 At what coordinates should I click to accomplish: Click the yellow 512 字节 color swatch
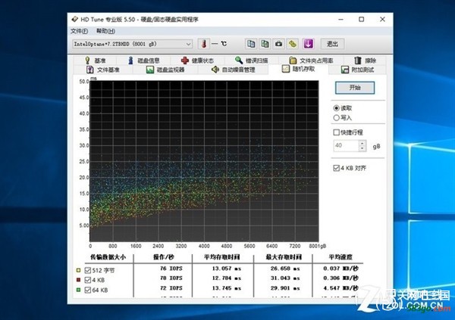point(78,270)
